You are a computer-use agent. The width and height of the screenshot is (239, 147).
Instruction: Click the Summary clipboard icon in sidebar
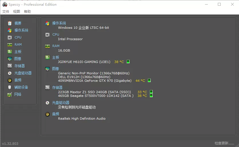pyautogui.click(x=10, y=23)
